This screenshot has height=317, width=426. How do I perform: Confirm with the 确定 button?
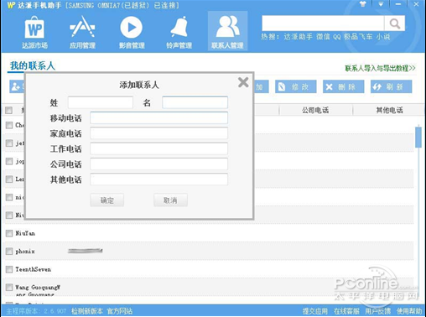coord(106,200)
